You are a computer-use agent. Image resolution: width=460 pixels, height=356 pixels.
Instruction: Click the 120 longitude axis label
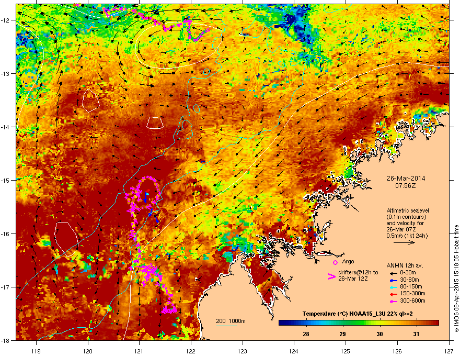click(x=88, y=351)
